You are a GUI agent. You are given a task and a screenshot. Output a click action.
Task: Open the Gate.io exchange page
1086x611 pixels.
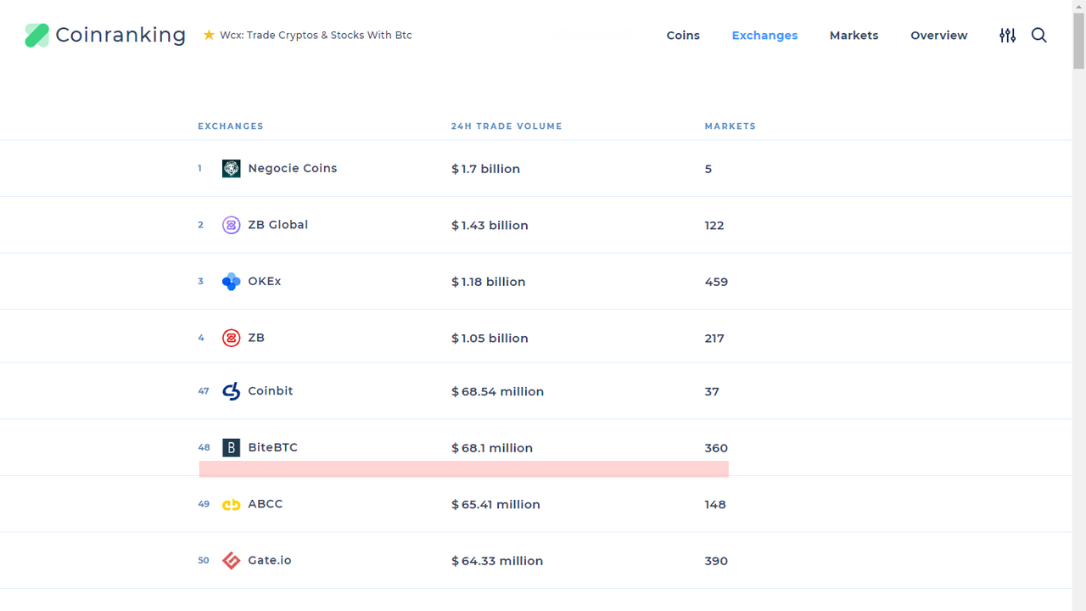[270, 560]
